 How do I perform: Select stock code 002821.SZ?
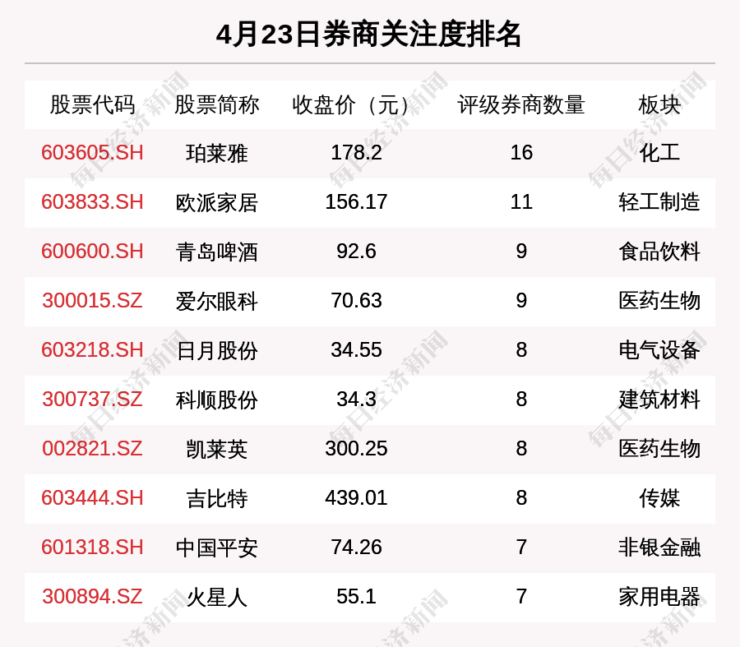pos(92,448)
